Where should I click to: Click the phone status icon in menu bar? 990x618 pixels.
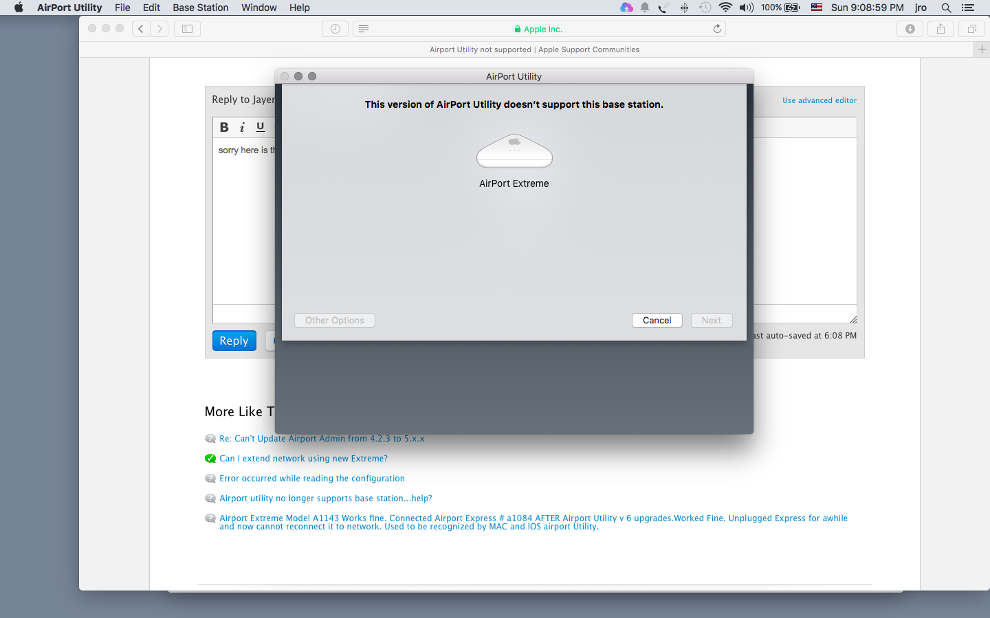click(x=663, y=8)
